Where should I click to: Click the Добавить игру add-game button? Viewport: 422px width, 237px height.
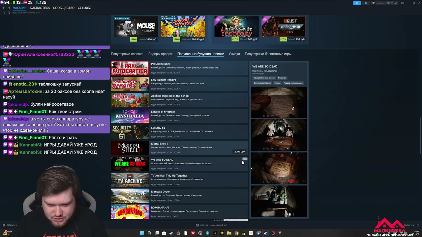[x=10, y=225]
